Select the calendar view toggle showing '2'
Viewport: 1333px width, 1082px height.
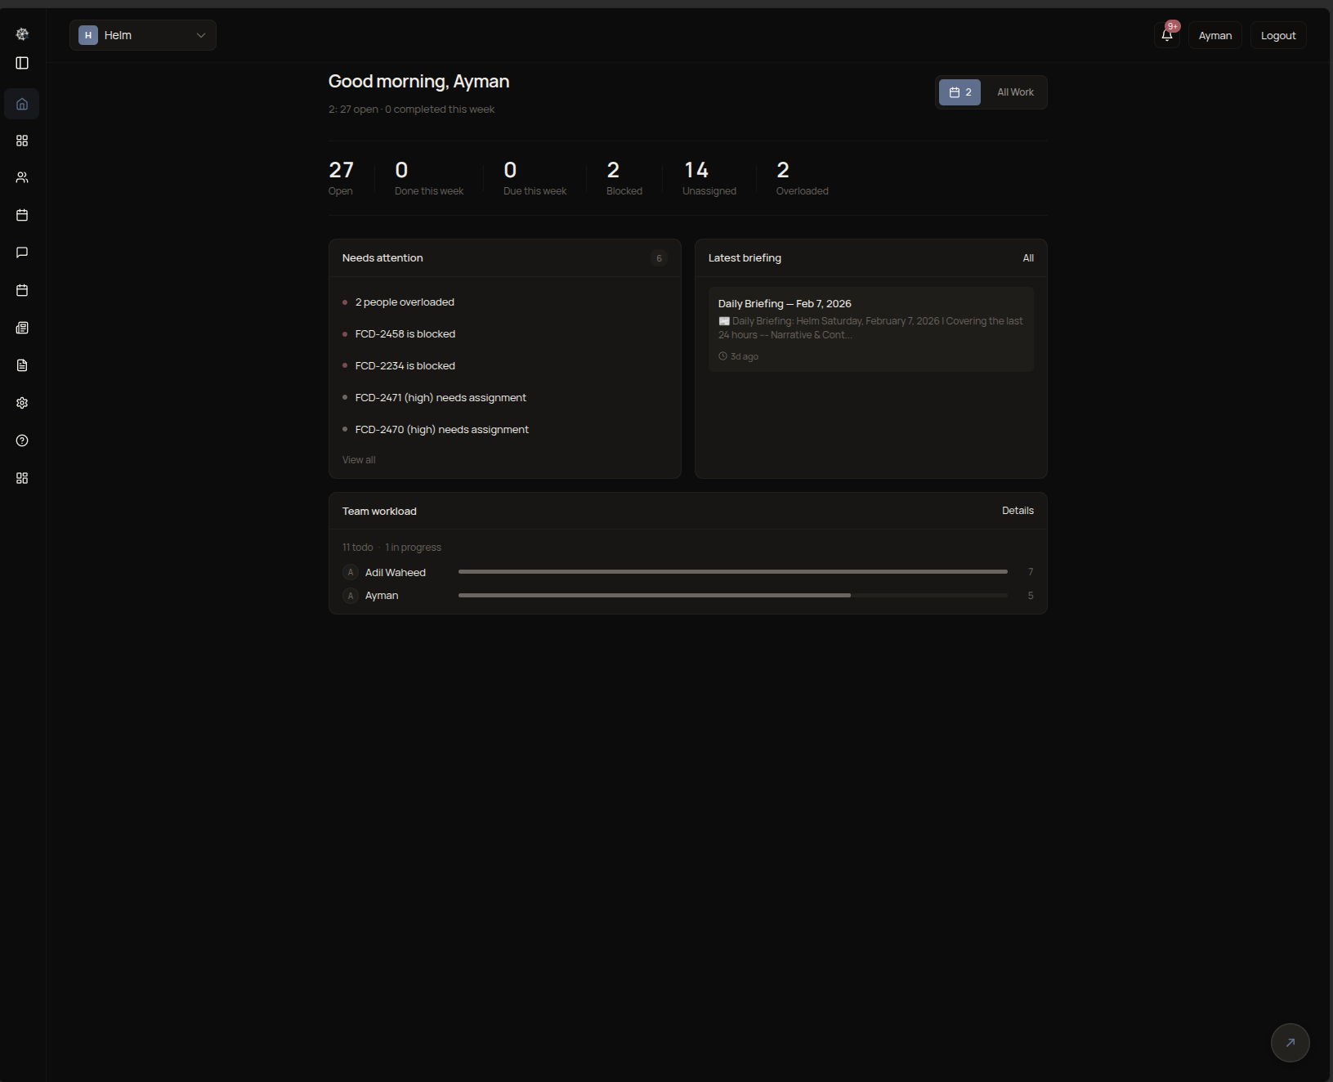pos(960,92)
